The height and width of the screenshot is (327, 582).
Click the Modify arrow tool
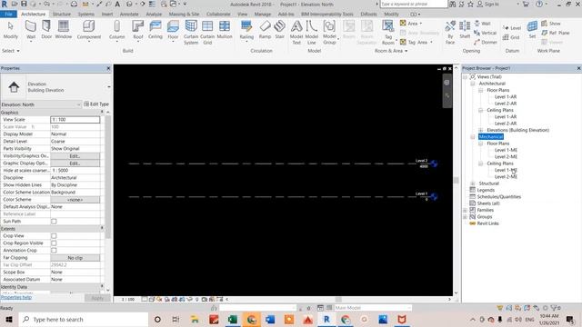[x=10, y=30]
